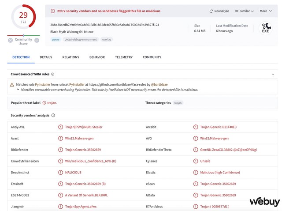282x211 pixels.
Task: Click the Avast detection alert icon
Action: point(61,138)
